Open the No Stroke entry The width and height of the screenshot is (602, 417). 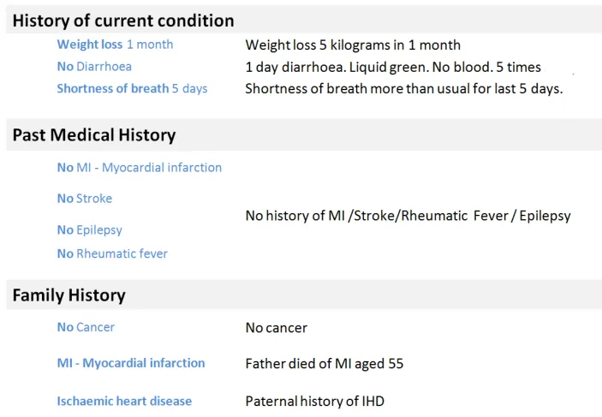click(85, 199)
